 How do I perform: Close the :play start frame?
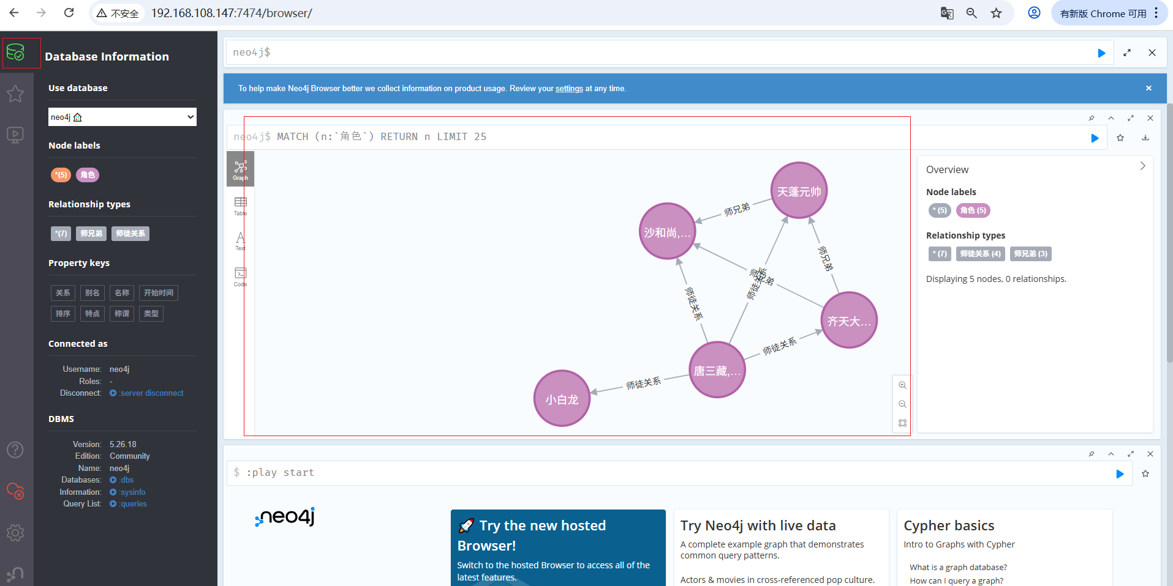click(x=1150, y=454)
